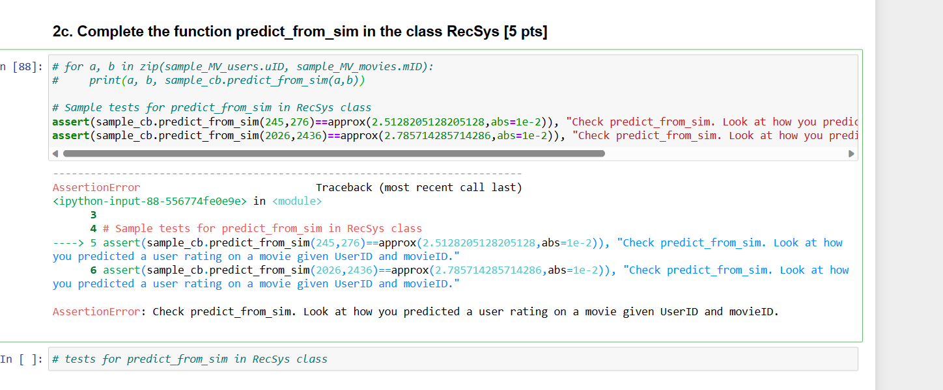Click the commented print(a, b, ...) line
Viewport: 943px width, 390px height.
[x=208, y=81]
